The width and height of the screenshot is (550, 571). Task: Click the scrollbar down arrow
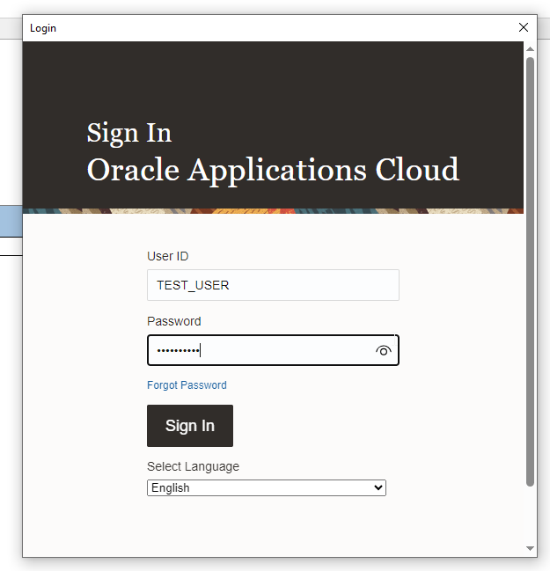pyautogui.click(x=531, y=548)
